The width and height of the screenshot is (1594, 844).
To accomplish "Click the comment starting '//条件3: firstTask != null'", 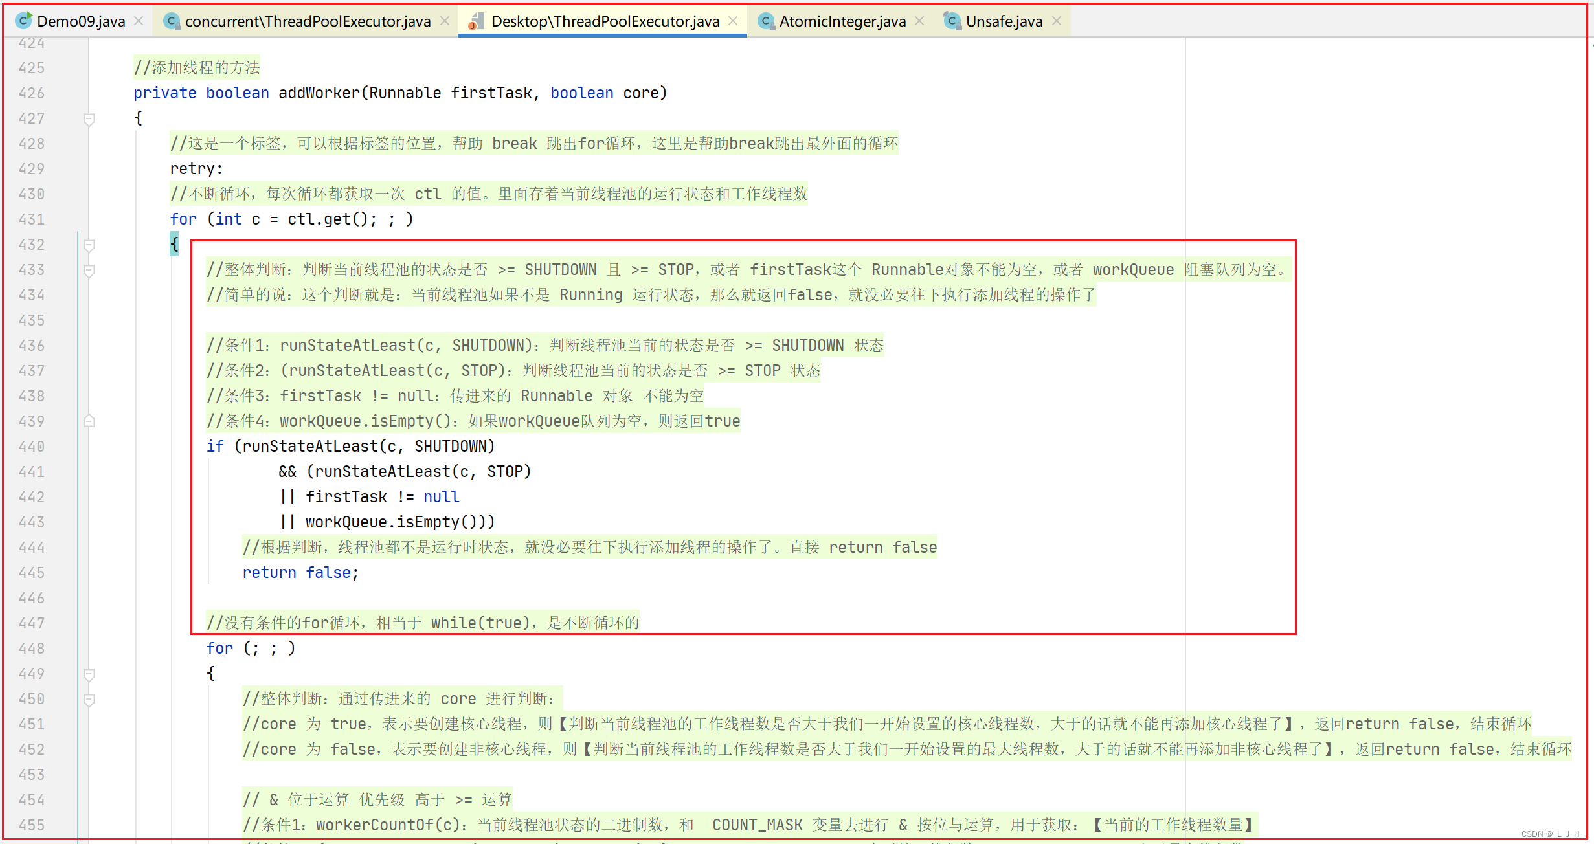I will [455, 396].
